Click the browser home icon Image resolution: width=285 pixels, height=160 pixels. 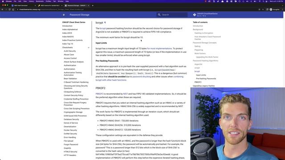coord(13,9)
